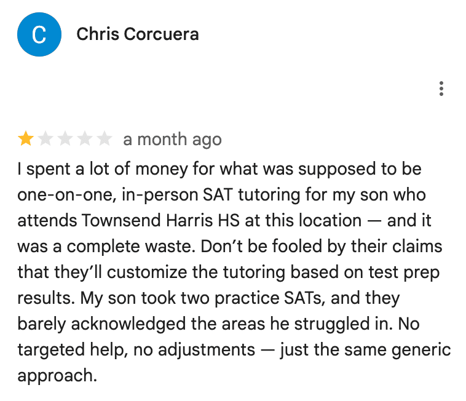
Task: Click the final word "approach."
Action: 58,375
